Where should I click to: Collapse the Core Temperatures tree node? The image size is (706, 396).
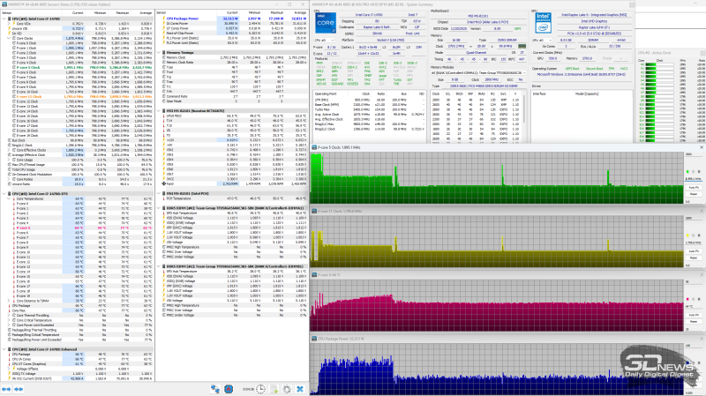[x=9, y=198]
